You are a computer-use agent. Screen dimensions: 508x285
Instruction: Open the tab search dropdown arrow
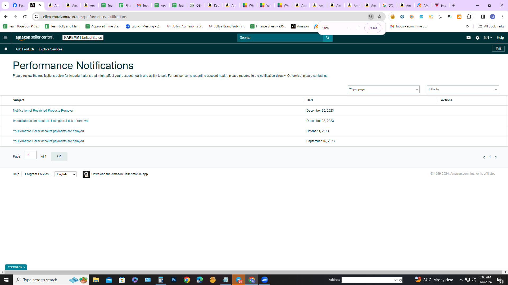pyautogui.click(x=5, y=5)
